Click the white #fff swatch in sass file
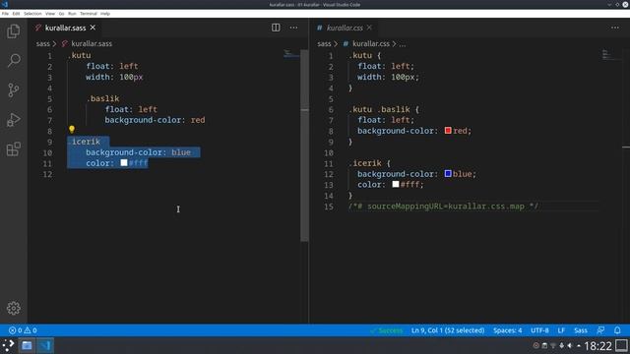The width and height of the screenshot is (630, 354). click(x=124, y=162)
